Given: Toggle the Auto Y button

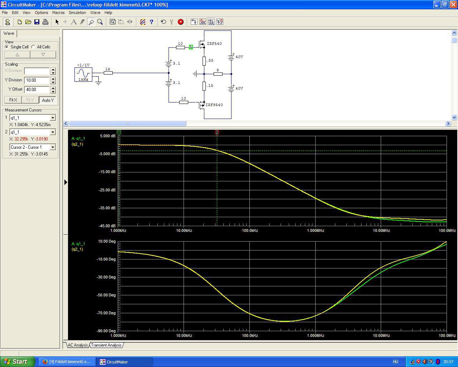Looking at the screenshot, I should 48,100.
